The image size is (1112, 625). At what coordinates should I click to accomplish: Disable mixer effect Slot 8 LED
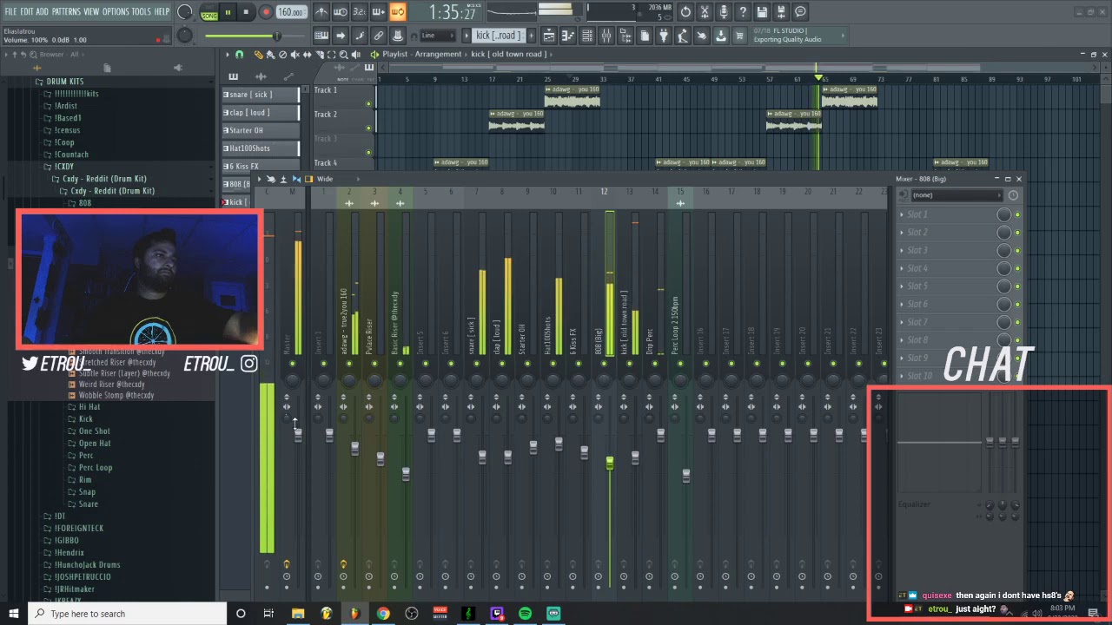point(1017,339)
